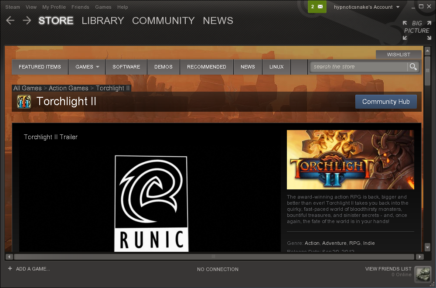Open the Wishlist button
Viewport: 436px width, 288px height.
click(x=399, y=55)
